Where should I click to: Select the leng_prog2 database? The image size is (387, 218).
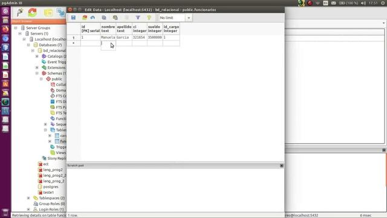tap(53, 170)
